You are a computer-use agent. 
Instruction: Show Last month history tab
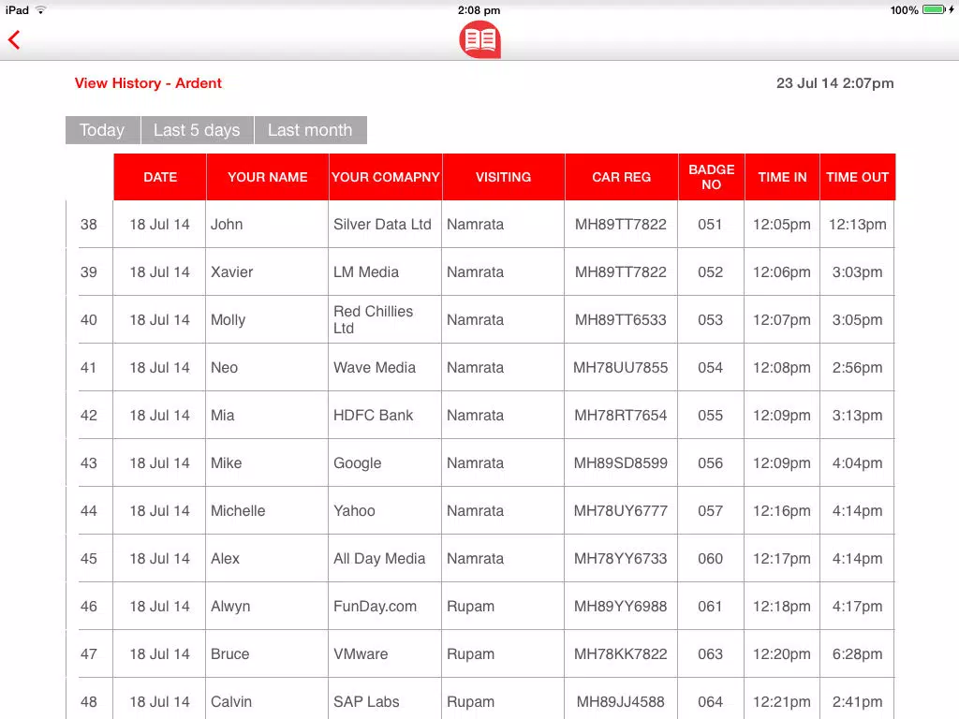point(310,130)
